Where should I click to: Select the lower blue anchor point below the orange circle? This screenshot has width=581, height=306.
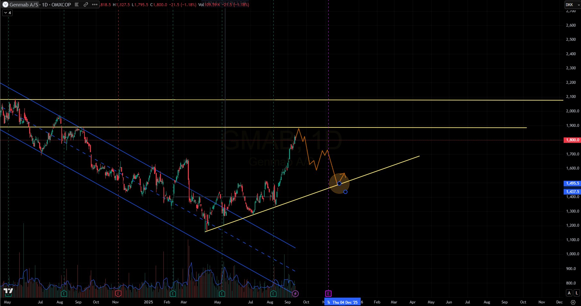click(x=345, y=192)
